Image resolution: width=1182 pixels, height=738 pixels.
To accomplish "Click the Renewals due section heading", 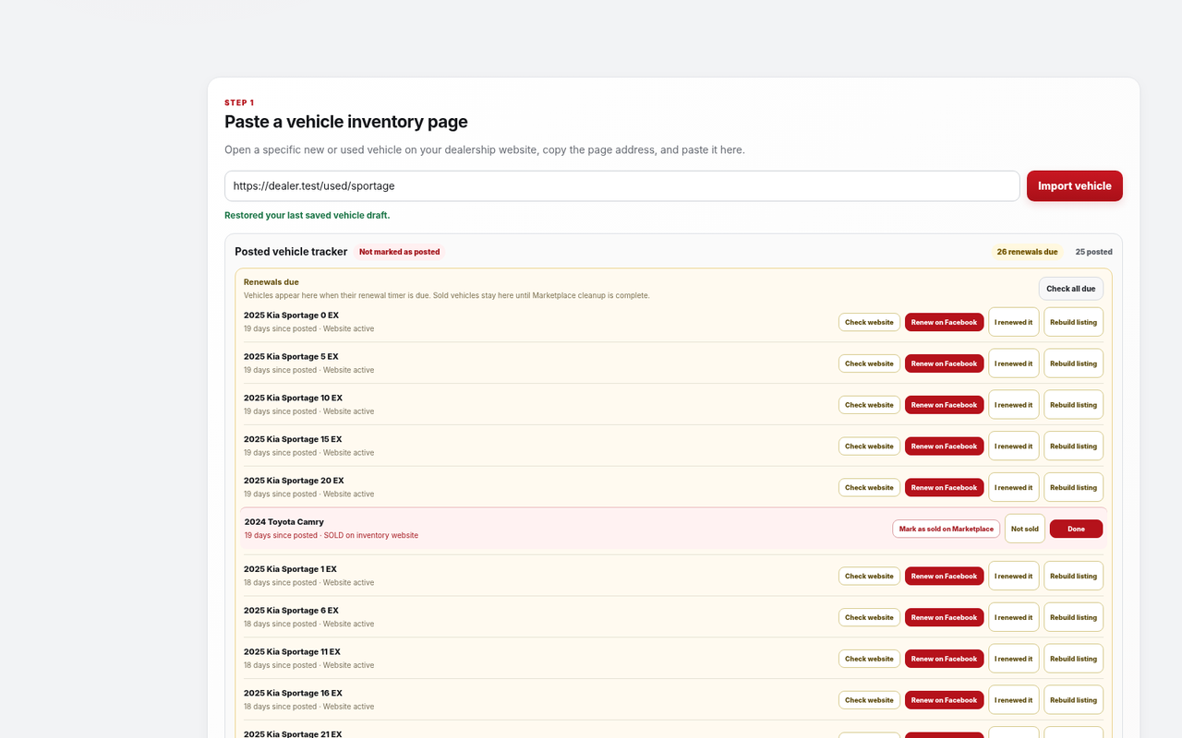I will tap(271, 282).
